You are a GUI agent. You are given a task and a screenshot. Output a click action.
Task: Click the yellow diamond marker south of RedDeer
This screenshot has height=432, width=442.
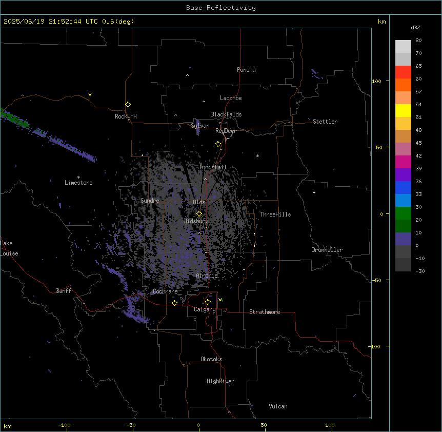point(218,144)
